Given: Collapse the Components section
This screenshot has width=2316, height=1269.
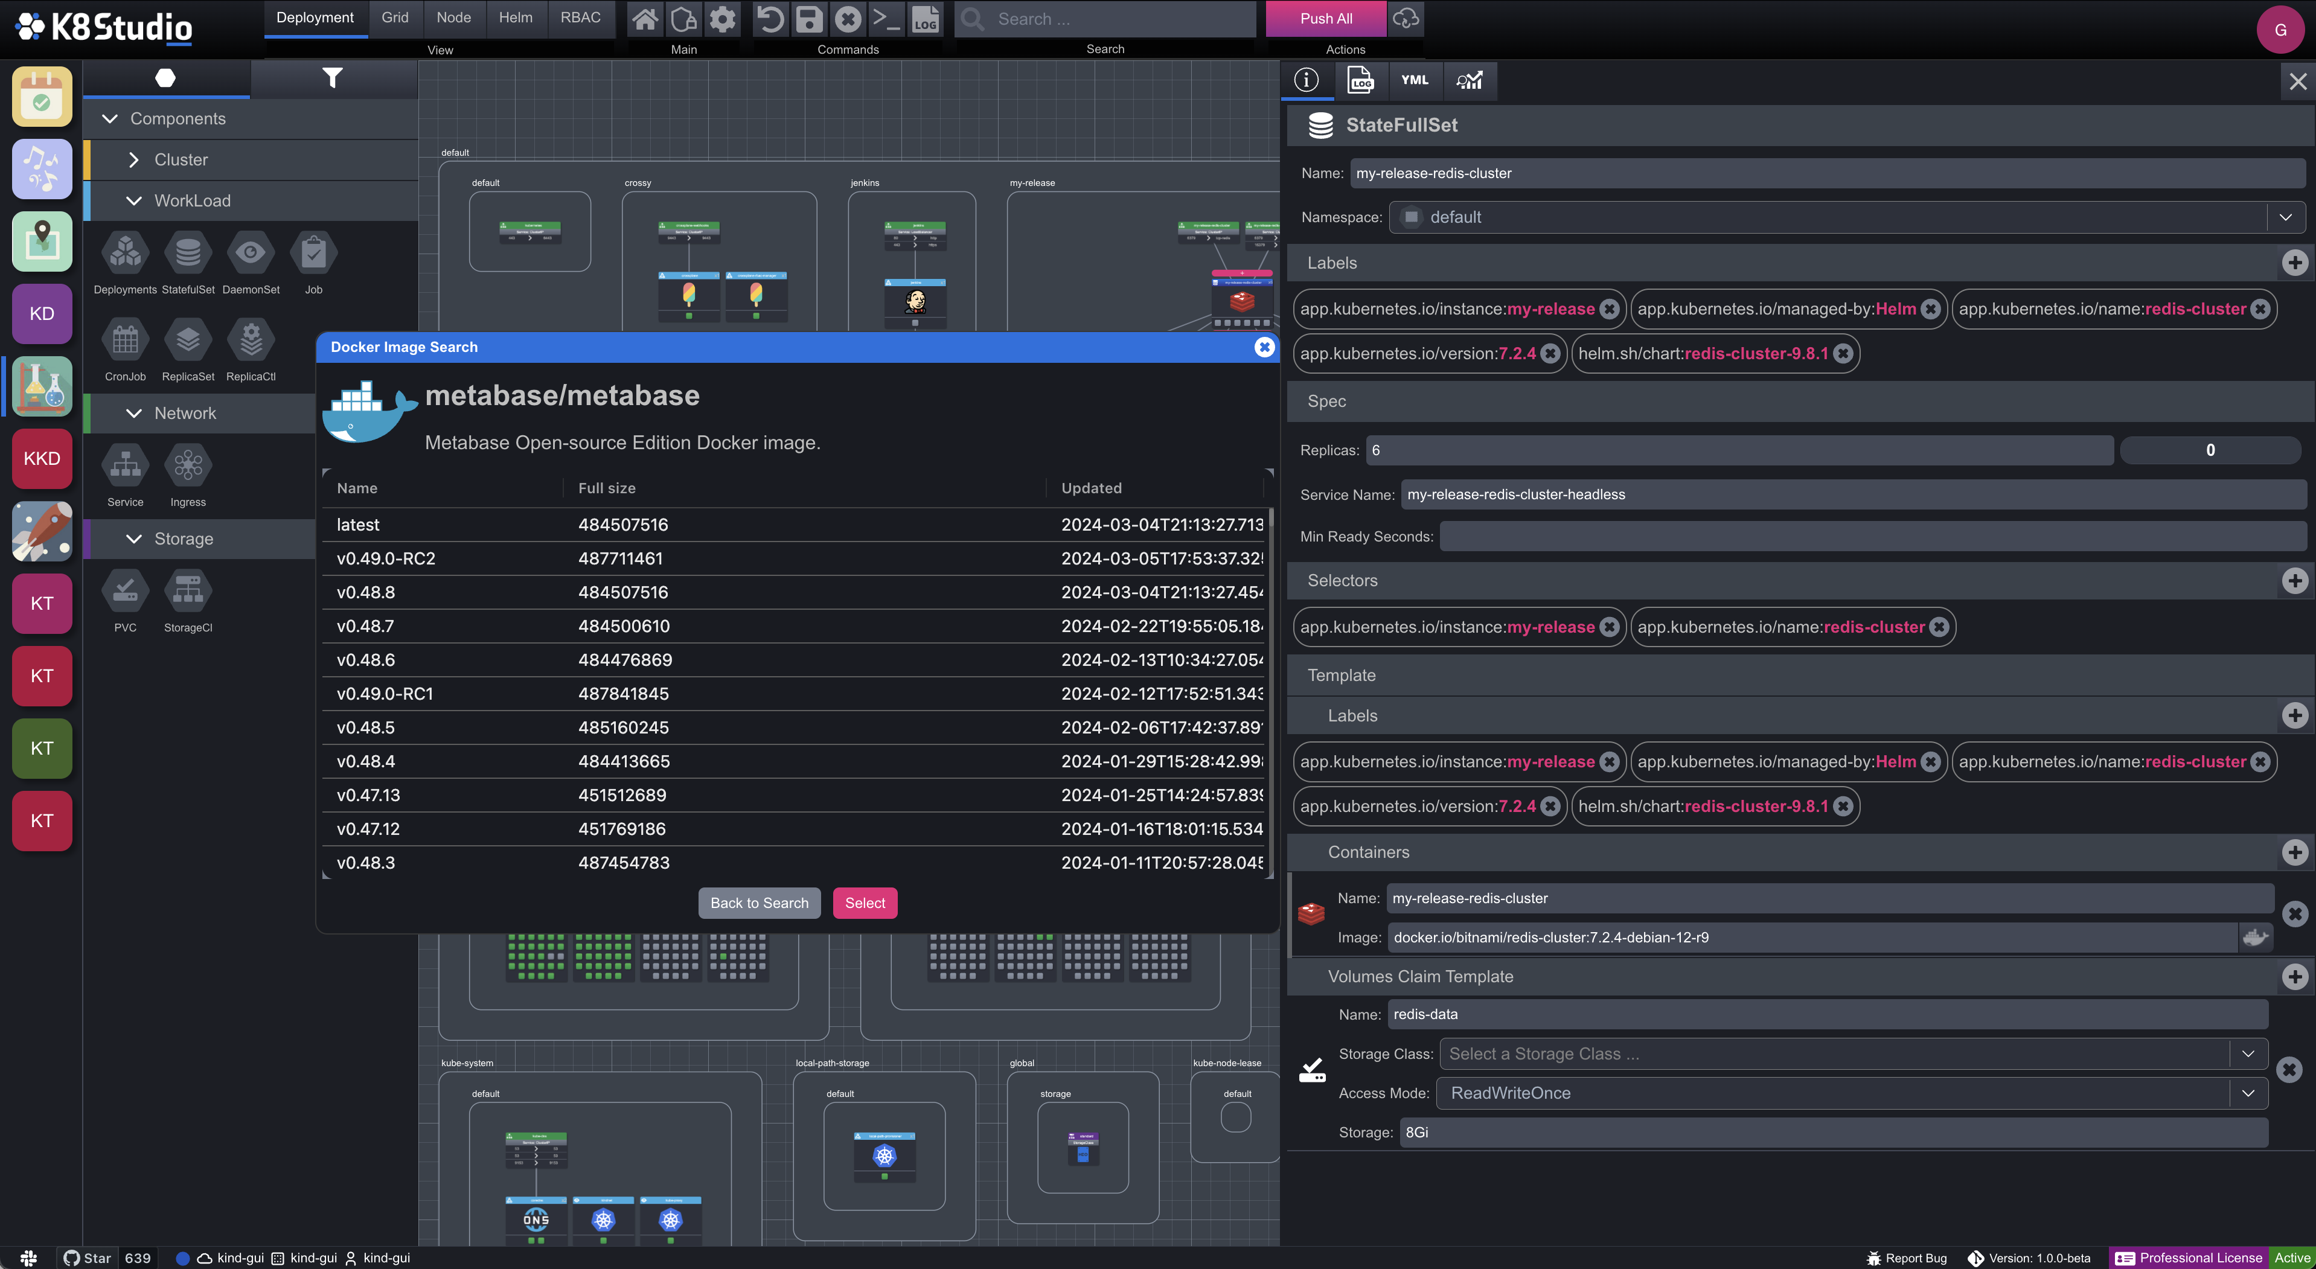Looking at the screenshot, I should [x=110, y=119].
